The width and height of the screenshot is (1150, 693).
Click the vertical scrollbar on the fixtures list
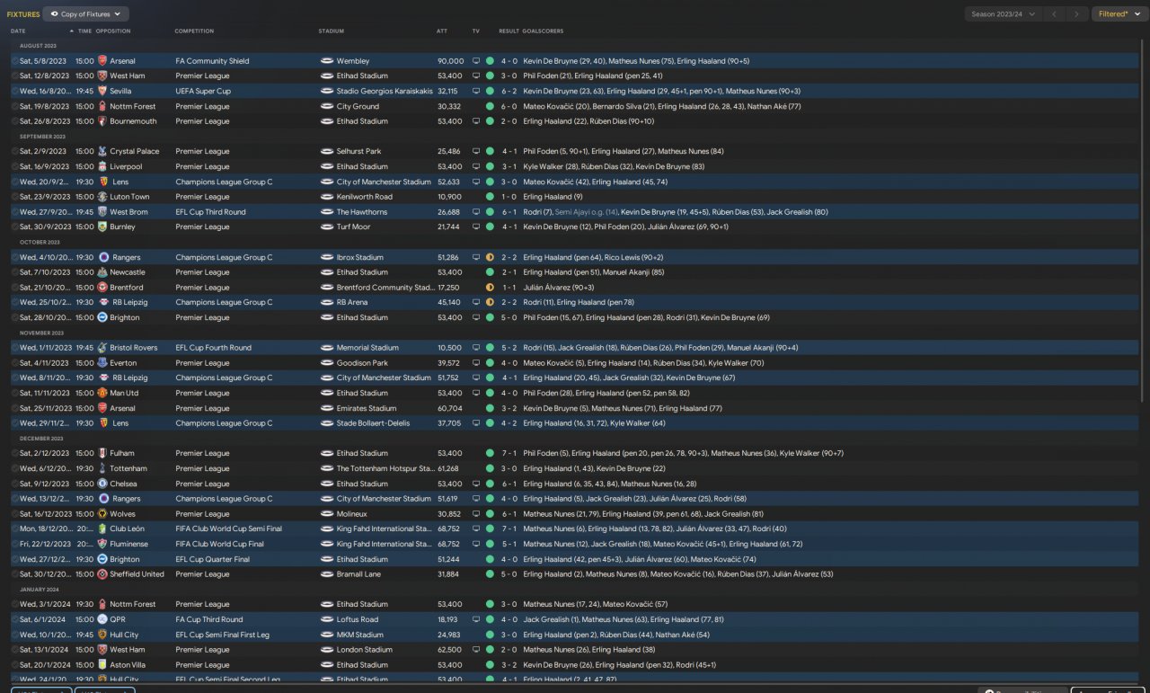(1144, 220)
